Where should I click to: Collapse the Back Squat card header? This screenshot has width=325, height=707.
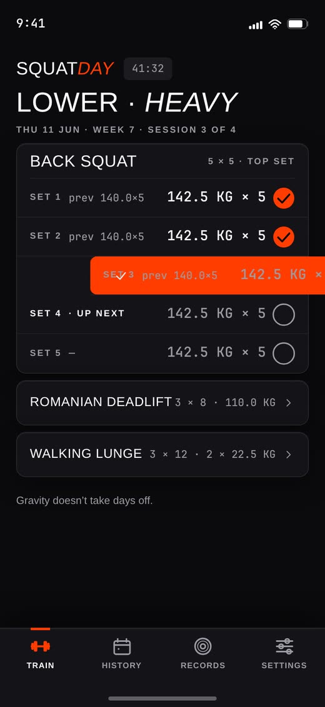pos(162,161)
